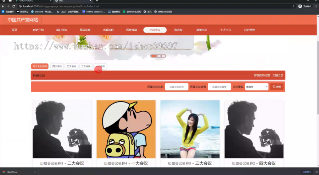Close the active 首页 browser tab
The height and width of the screenshot is (175, 319).
[x=90, y=1]
